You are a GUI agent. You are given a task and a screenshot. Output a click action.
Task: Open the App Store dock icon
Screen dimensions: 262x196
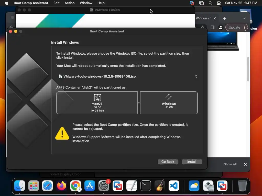click(90, 186)
